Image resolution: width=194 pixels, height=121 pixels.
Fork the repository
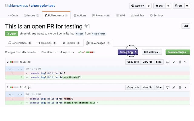click(179, 6)
